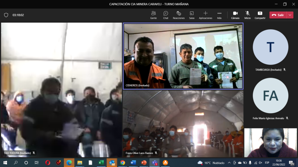Select TAMBOJASA participant avatar

click(x=270, y=47)
